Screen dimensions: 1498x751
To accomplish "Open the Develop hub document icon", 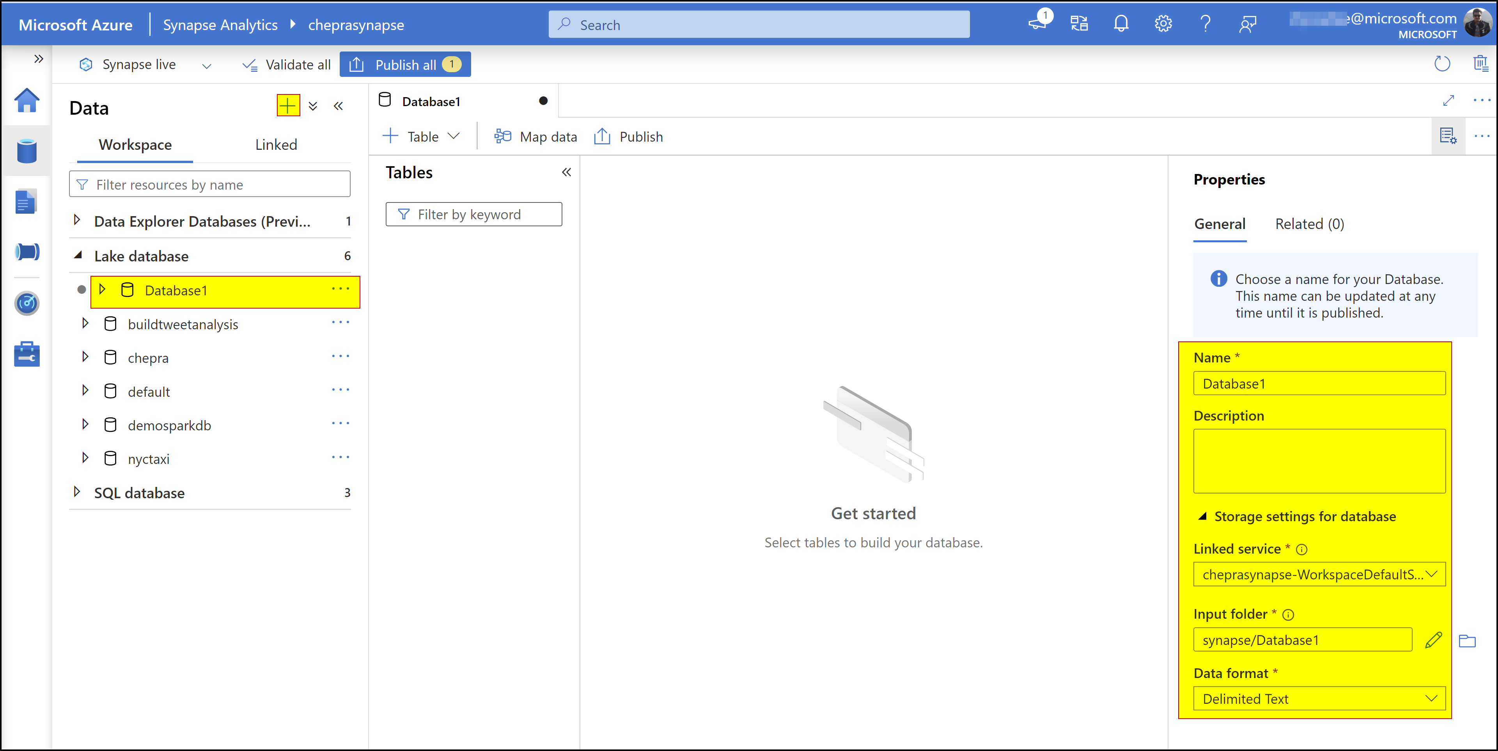I will (26, 202).
